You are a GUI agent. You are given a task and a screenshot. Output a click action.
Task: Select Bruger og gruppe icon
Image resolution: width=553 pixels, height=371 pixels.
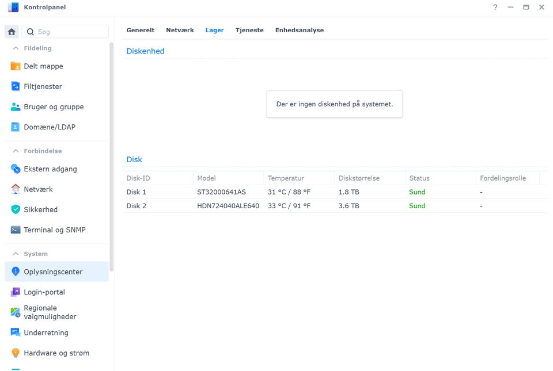pyautogui.click(x=16, y=106)
